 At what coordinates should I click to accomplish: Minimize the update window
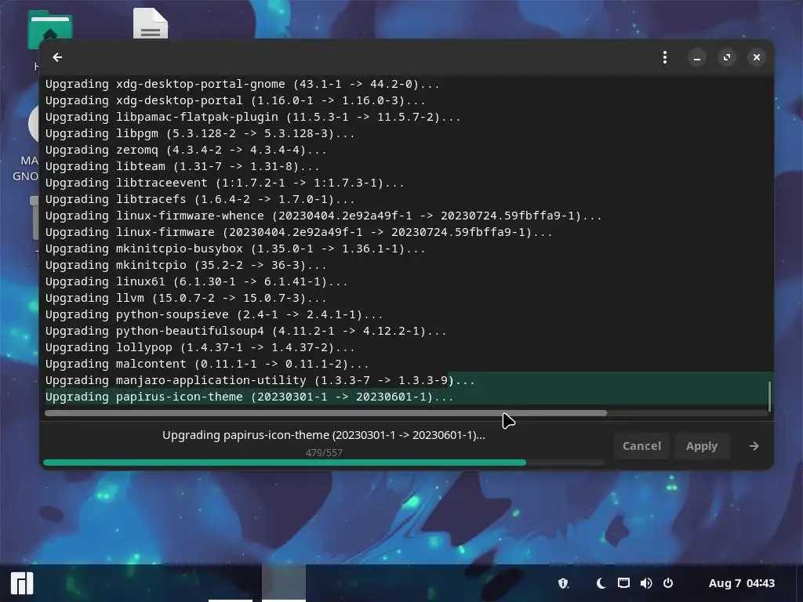click(697, 57)
